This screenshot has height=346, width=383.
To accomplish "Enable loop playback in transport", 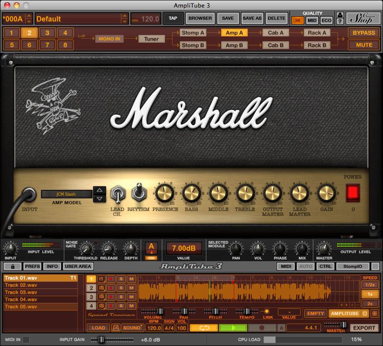I will (203, 328).
